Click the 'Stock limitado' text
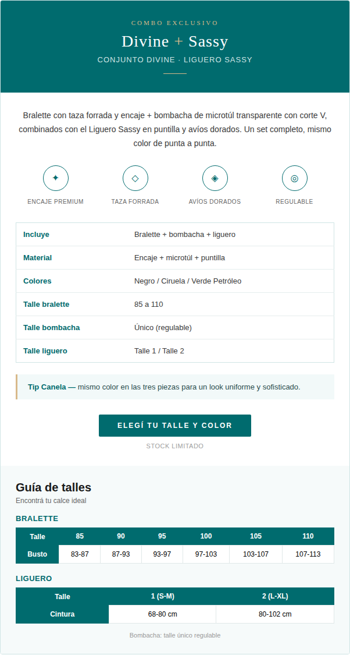Screen dimensions: 350x655 click(x=175, y=446)
